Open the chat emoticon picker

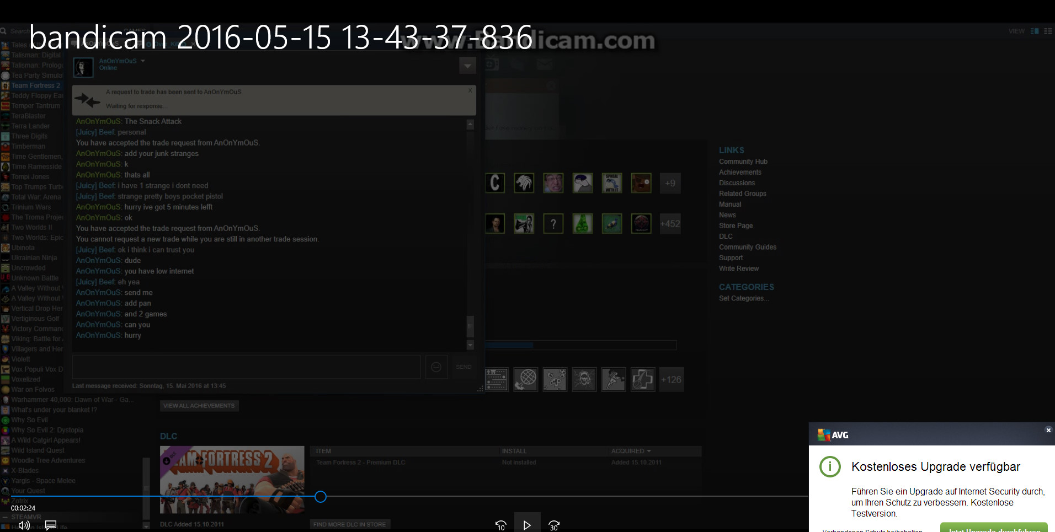(x=436, y=367)
